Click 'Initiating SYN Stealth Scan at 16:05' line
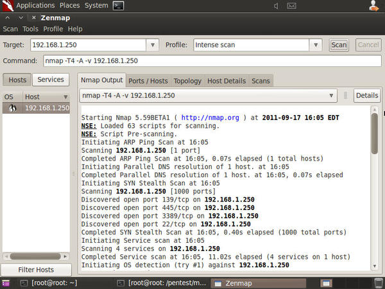The image size is (385, 289). pyautogui.click(x=151, y=183)
